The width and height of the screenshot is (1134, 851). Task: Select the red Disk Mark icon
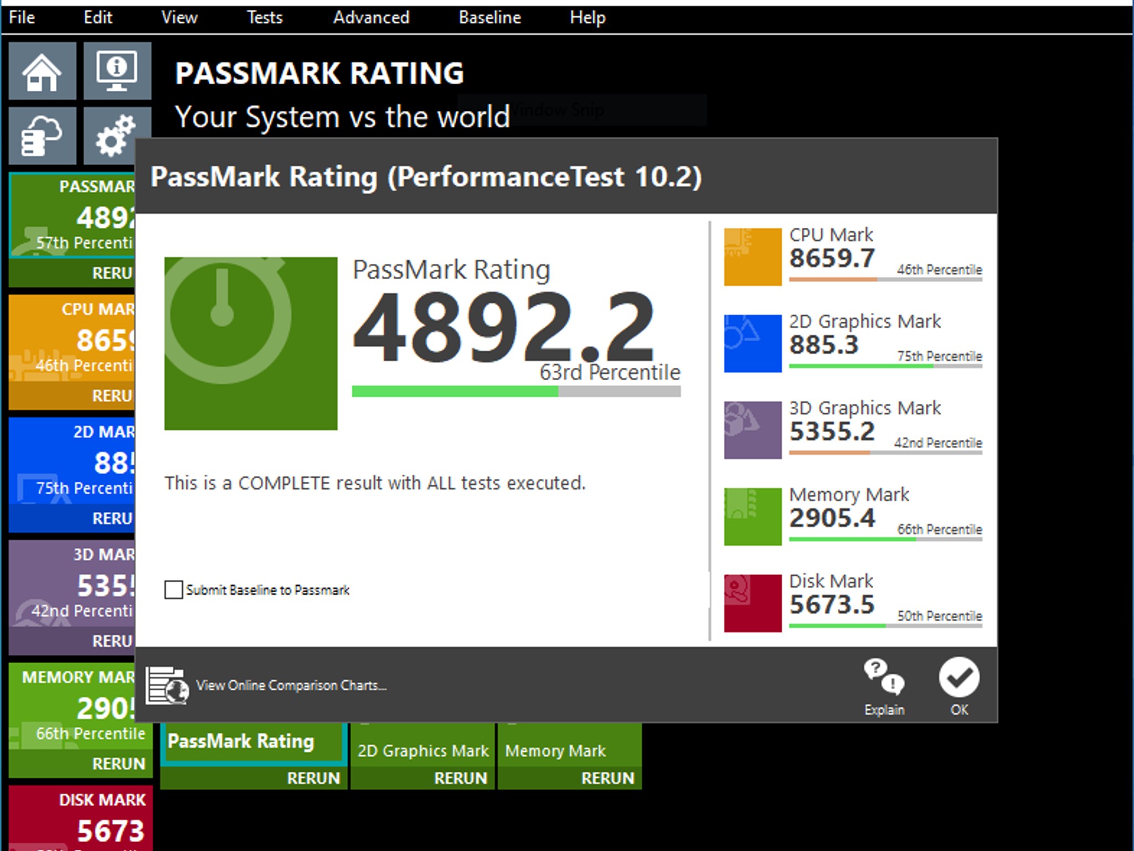point(752,603)
